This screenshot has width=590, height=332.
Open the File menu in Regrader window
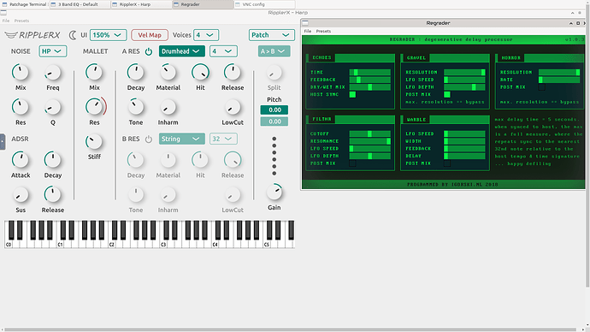coord(308,32)
